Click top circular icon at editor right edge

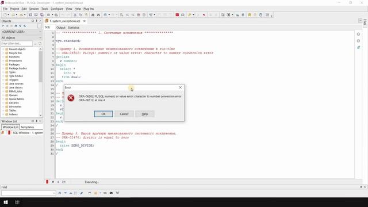(x=358, y=34)
